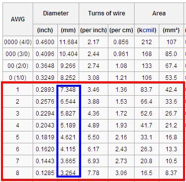Select inch value 0.2576
The width and height of the screenshot is (186, 182).
(45, 102)
